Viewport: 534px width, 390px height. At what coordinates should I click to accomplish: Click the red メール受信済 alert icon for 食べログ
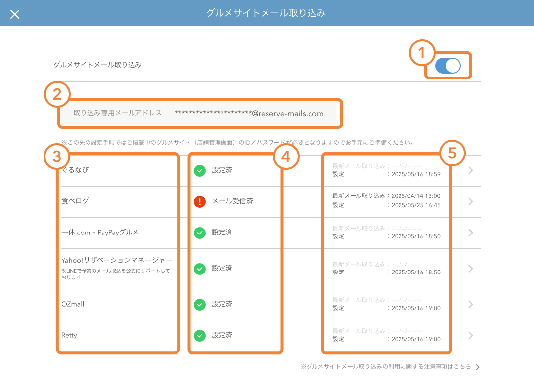200,201
